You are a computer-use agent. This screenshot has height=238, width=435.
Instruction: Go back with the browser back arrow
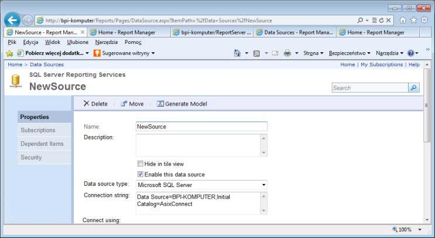(12, 21)
